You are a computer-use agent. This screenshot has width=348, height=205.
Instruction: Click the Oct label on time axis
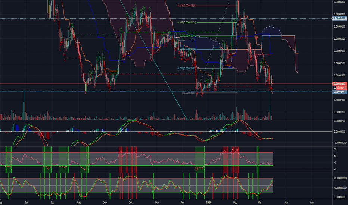coord(131,202)
